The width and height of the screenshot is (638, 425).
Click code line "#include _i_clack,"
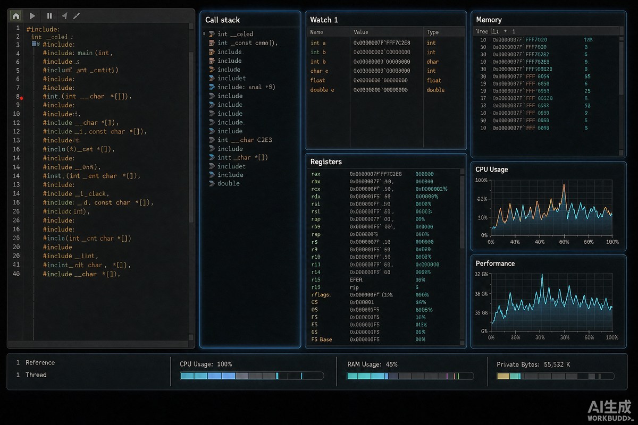[75, 194]
